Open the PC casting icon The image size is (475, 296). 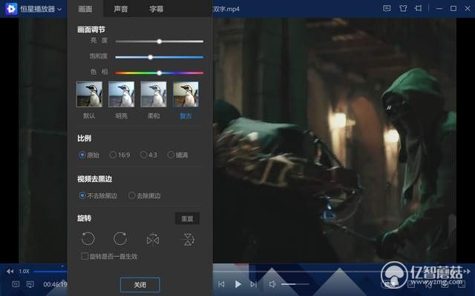pyautogui.click(x=30, y=284)
